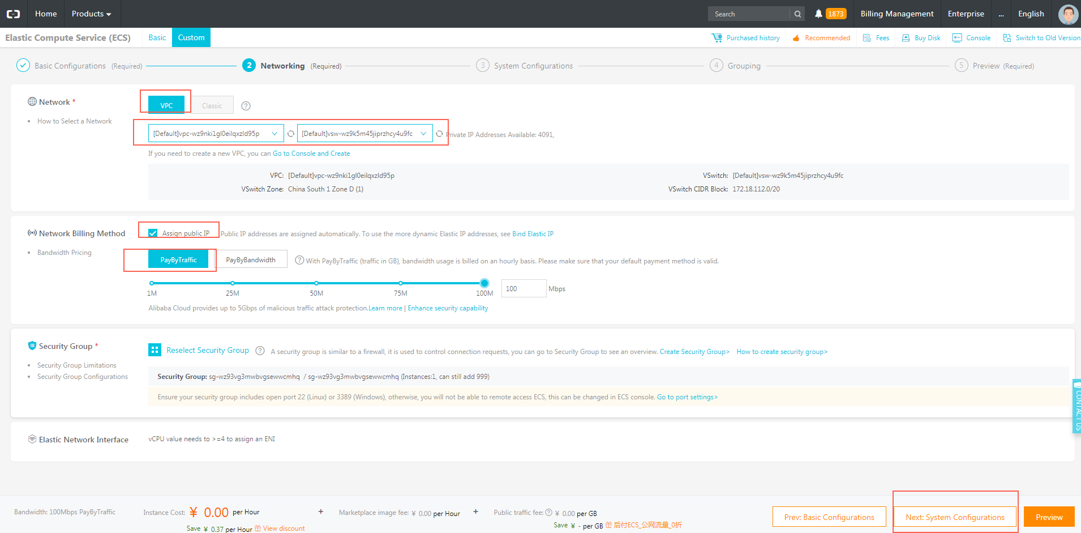Click the Buy Disk icon
The width and height of the screenshot is (1081, 533).
pyautogui.click(x=906, y=38)
